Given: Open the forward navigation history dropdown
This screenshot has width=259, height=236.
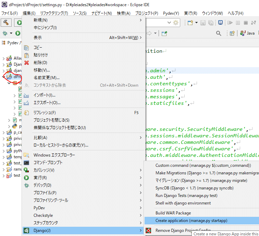Looking at the screenshot, I should pos(155,33).
